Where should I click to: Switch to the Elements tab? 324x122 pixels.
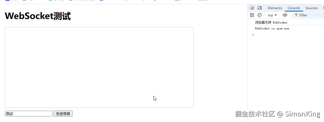click(275, 8)
